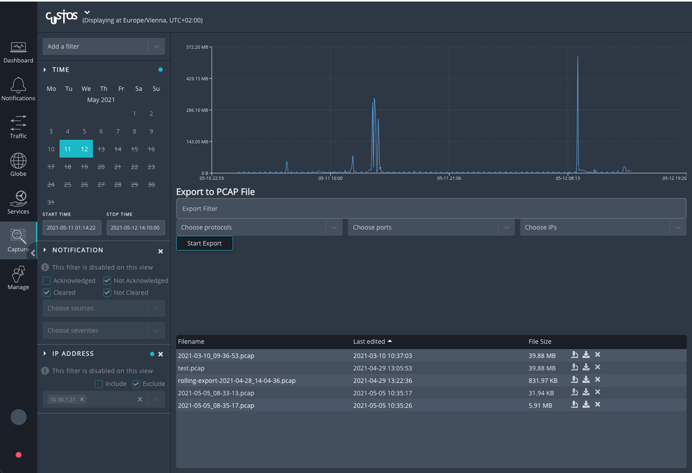Analyze the rolling-export pcap file

point(574,380)
